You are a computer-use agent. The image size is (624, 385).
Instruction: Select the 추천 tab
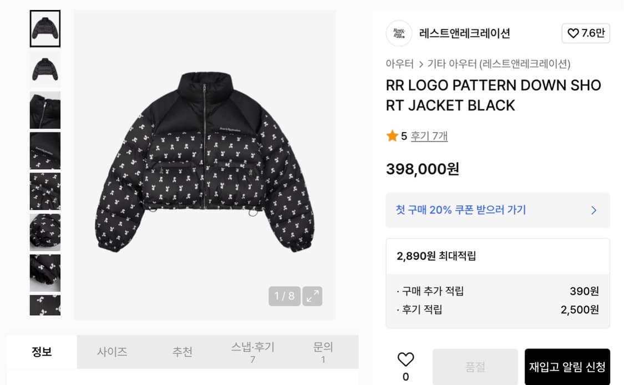(x=182, y=352)
